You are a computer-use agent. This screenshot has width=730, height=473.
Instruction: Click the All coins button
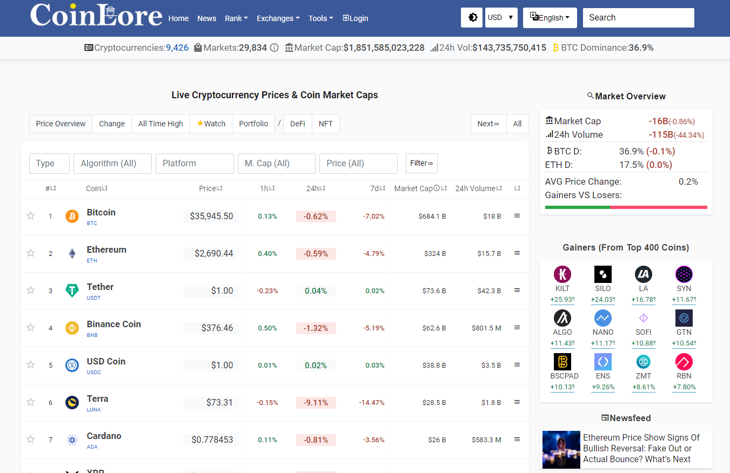click(517, 124)
